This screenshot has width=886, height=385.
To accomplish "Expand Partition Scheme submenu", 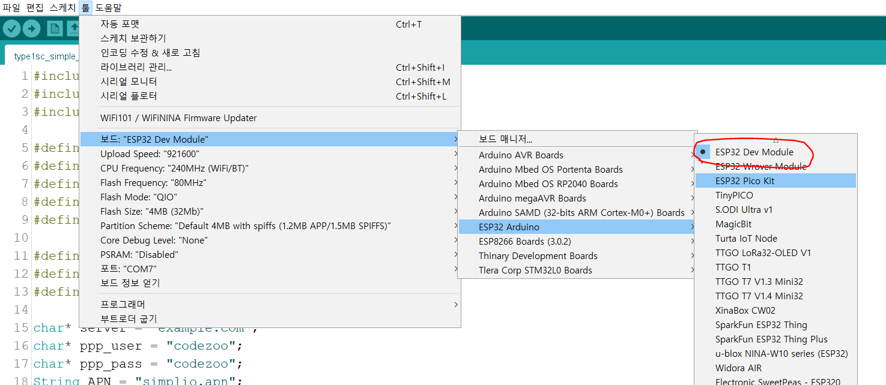I will click(270, 225).
